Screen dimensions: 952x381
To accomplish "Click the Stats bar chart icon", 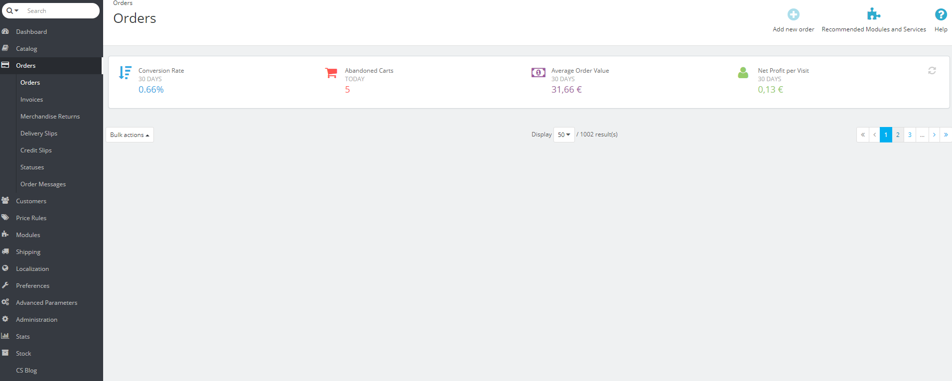I will (5, 336).
